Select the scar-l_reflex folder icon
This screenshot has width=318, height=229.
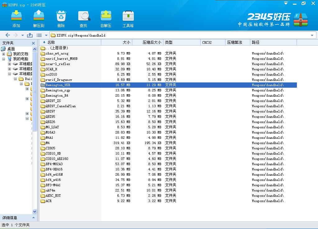point(43,64)
